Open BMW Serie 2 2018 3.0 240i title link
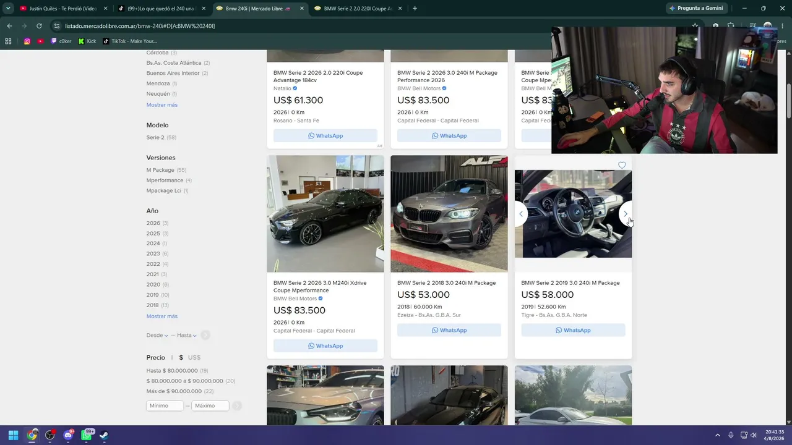 click(x=447, y=283)
